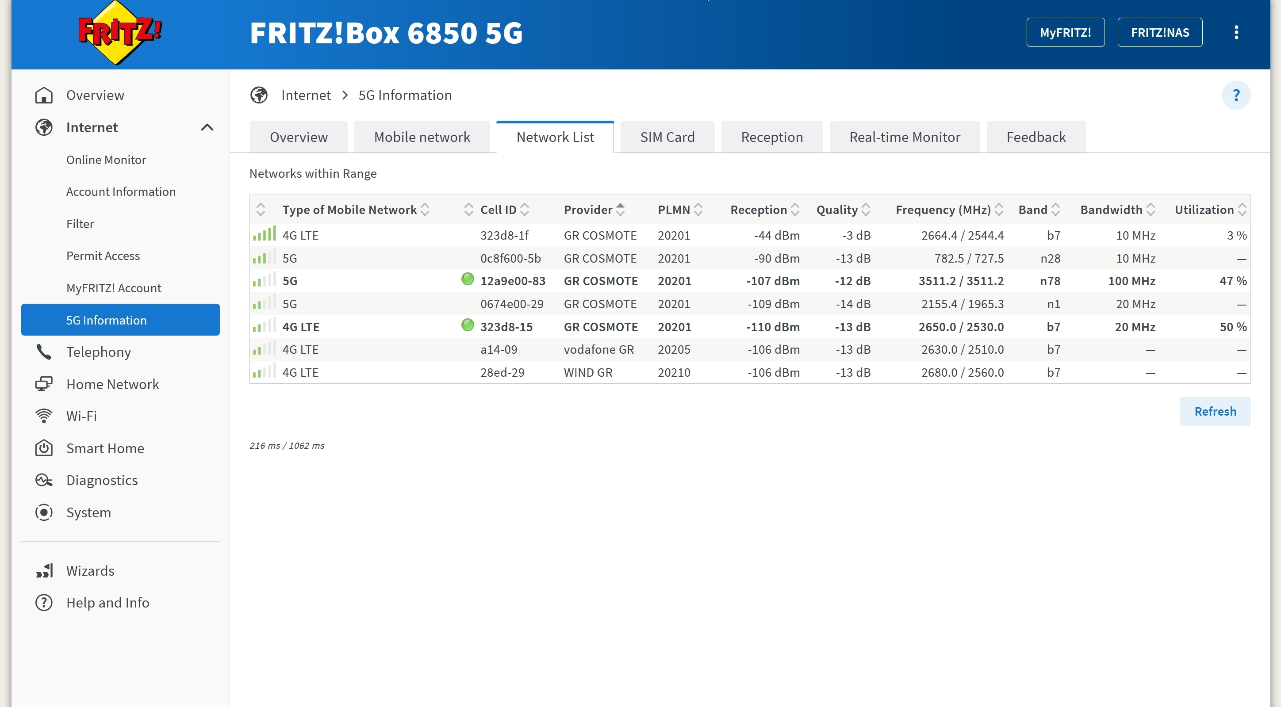Click cell ID 0c8f600-5b

click(510, 259)
